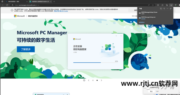180x95 pixels.
Task: Go to the next carousel slide
Action: [101, 80]
